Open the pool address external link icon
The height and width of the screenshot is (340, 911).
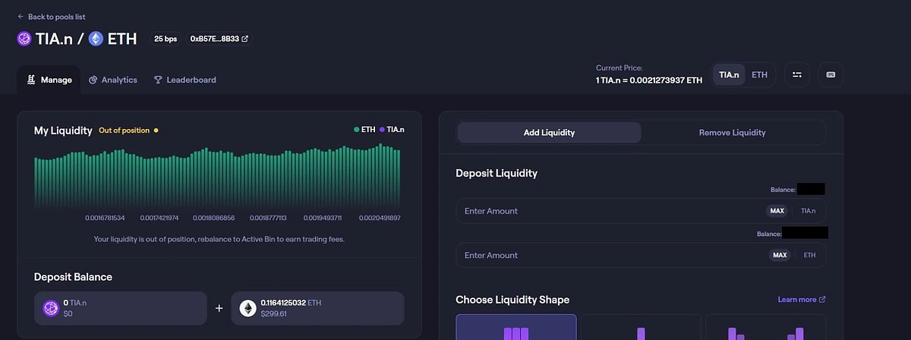244,39
